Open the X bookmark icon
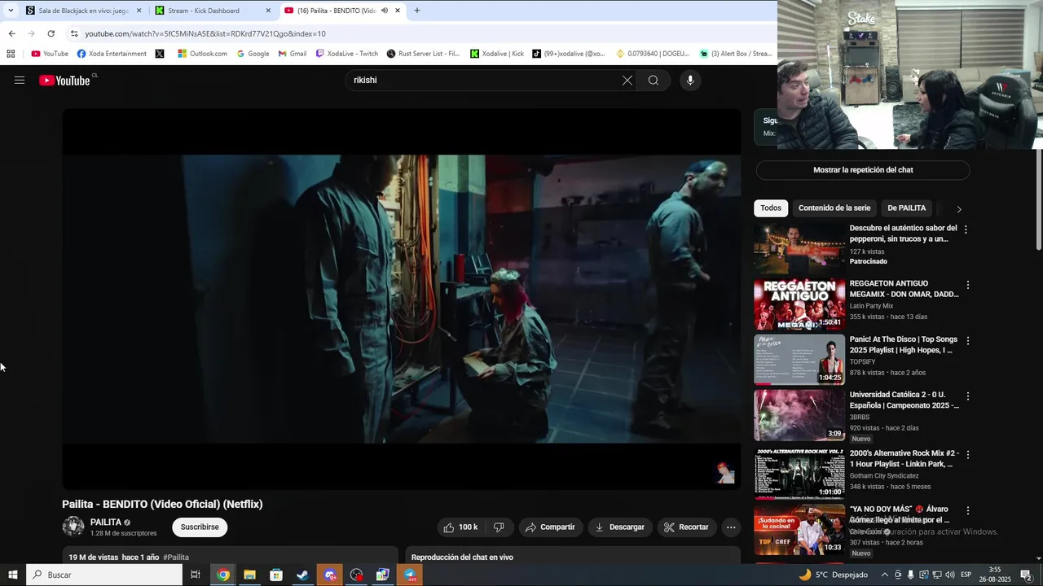The height and width of the screenshot is (586, 1043). click(160, 54)
